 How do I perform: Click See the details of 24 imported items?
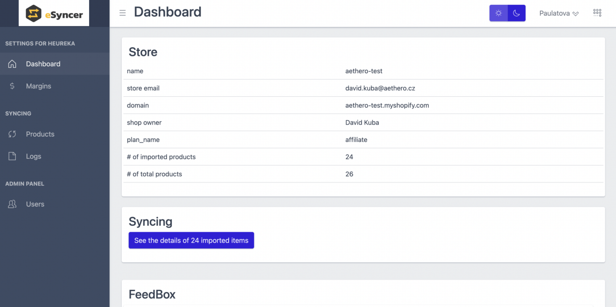pos(191,241)
